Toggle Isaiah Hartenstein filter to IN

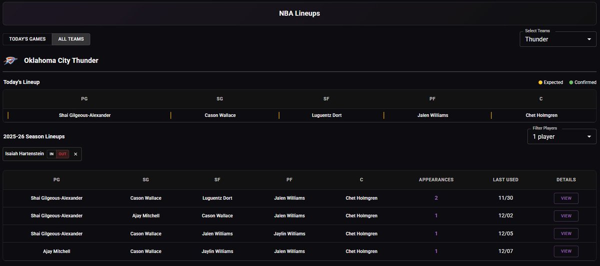(51, 154)
